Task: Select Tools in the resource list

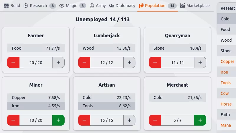Action: click(x=226, y=83)
